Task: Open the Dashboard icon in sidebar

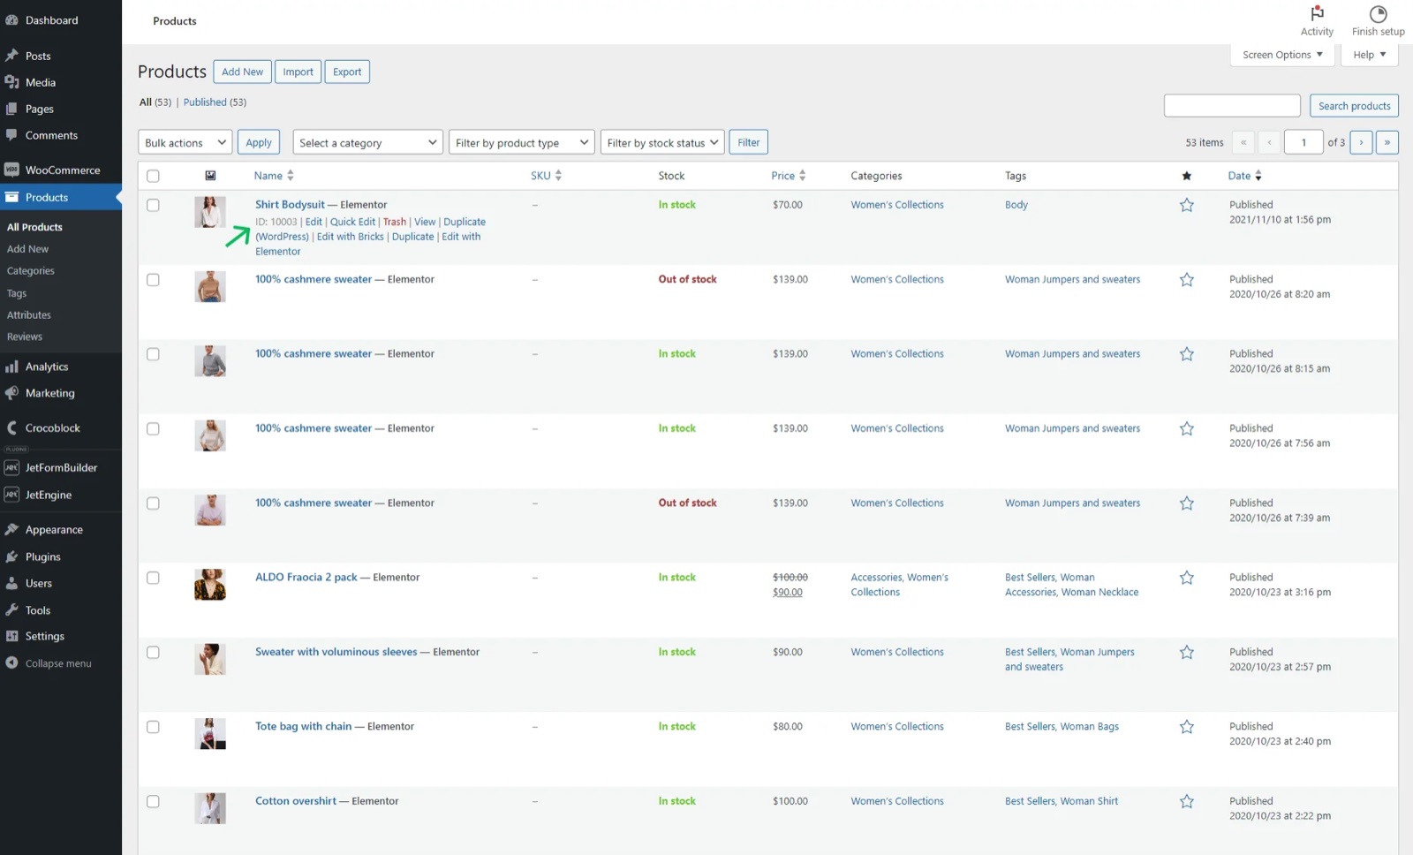Action: [x=11, y=20]
